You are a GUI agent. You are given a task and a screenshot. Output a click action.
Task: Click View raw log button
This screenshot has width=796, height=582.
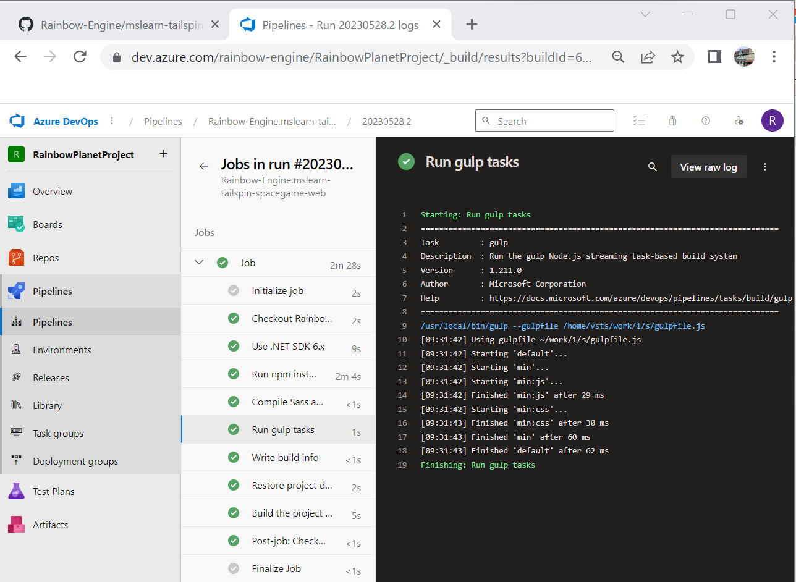[x=708, y=167]
